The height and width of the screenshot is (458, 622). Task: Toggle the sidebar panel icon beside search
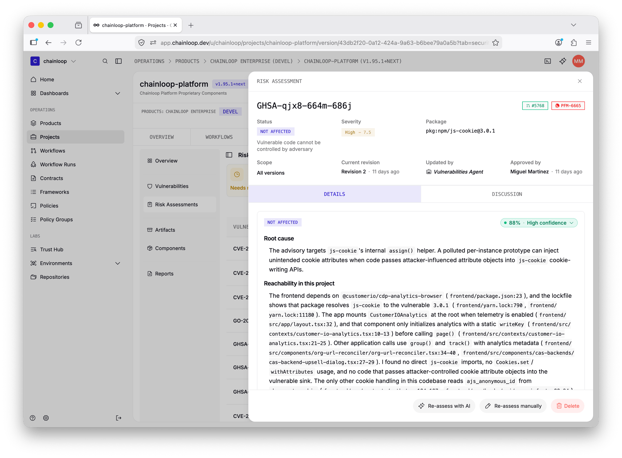click(x=118, y=61)
